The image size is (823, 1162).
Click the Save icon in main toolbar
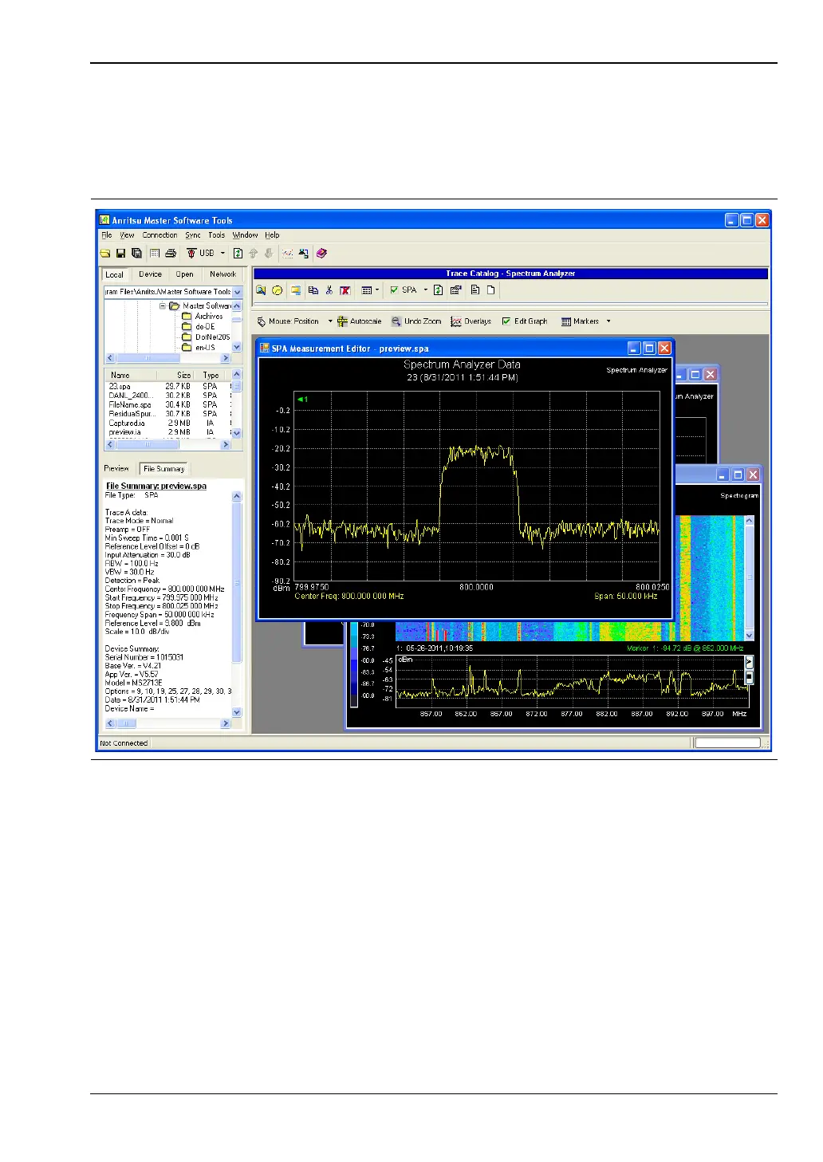[x=121, y=254]
